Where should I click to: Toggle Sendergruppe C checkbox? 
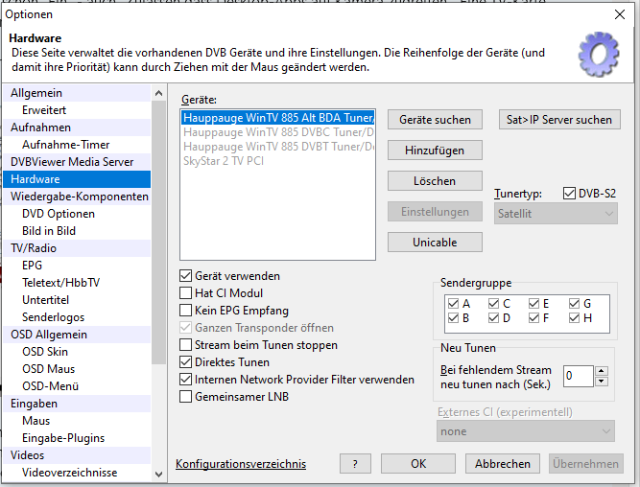point(493,304)
